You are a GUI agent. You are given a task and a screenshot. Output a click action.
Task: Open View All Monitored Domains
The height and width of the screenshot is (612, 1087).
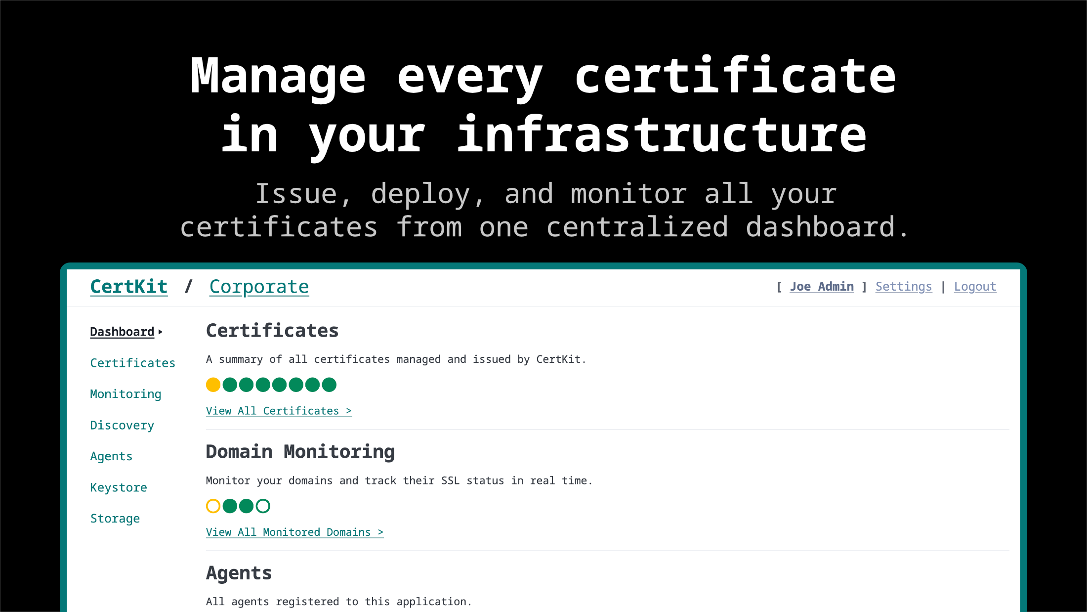click(x=294, y=532)
